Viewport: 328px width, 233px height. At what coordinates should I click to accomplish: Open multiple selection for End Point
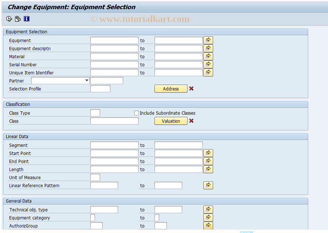click(x=208, y=161)
